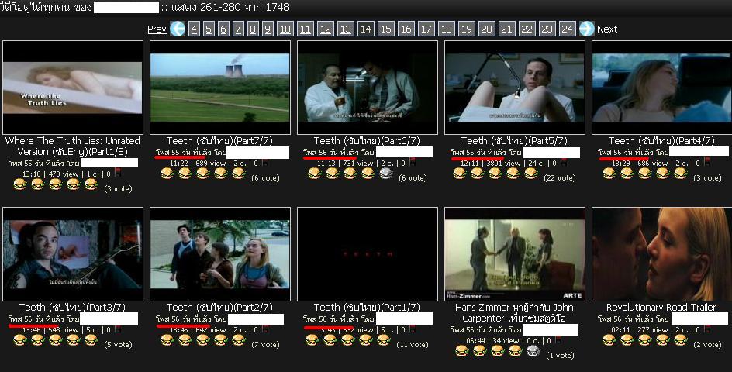The width and height of the screenshot is (732, 372).
Task: Rate Teeth Part1/7 with the fifth burger
Action: 384,340
